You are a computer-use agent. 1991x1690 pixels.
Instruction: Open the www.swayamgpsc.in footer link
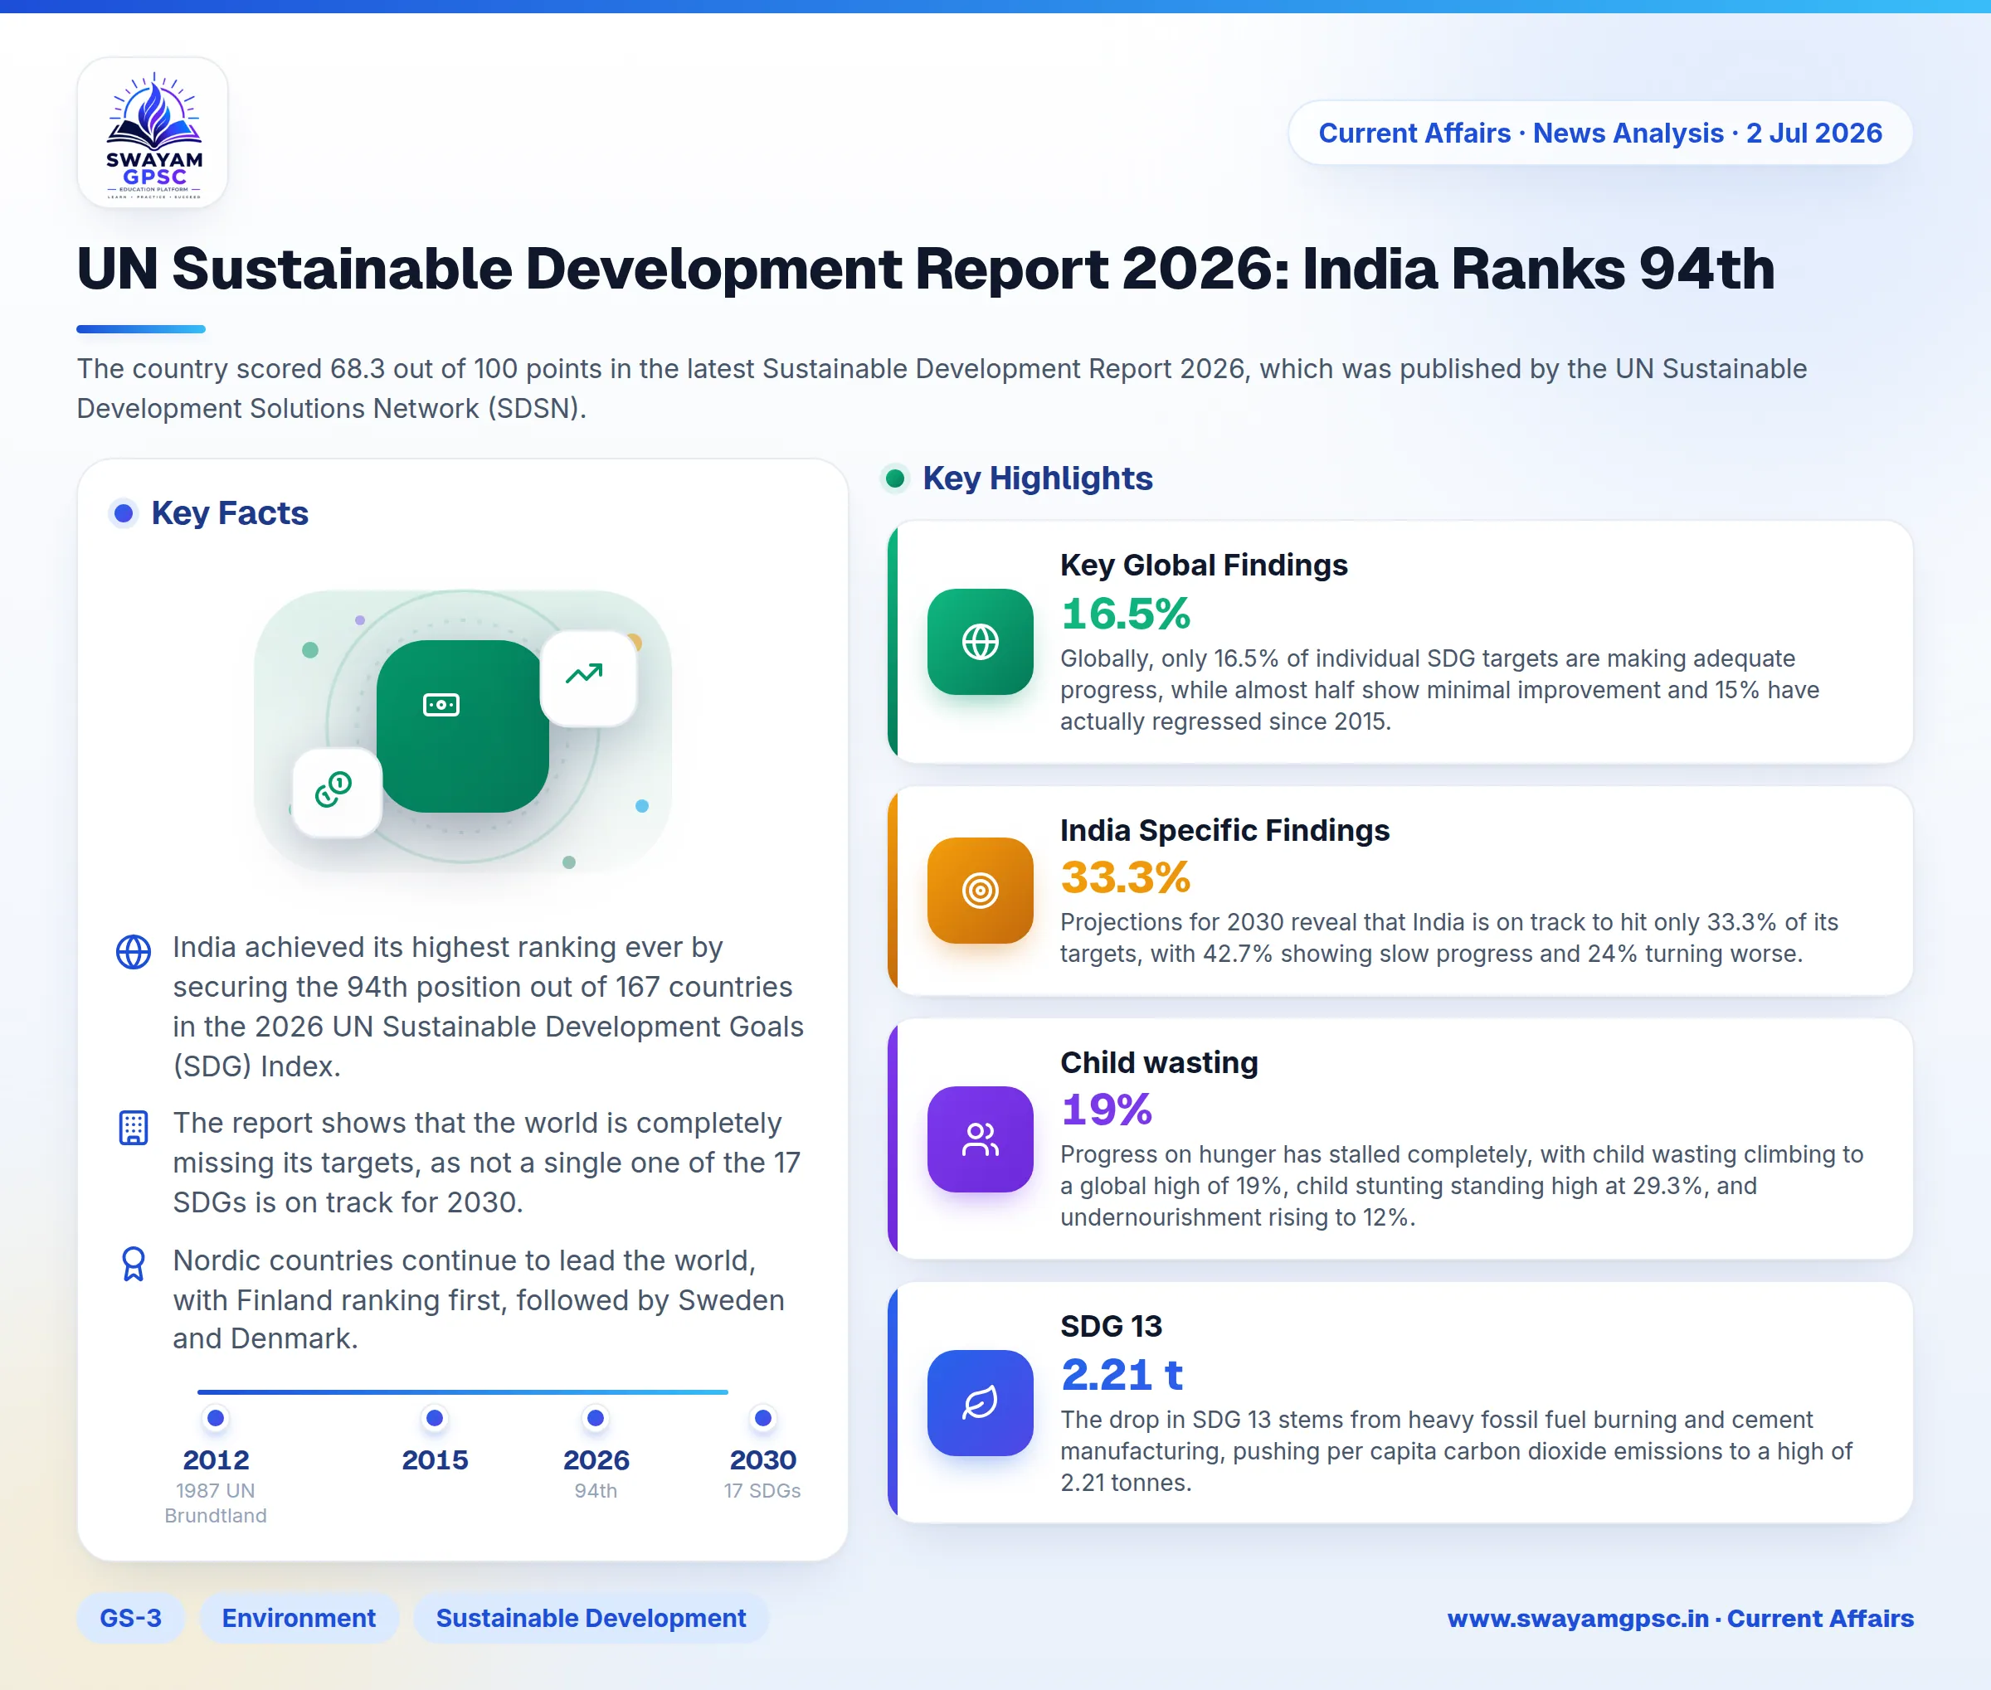(x=1578, y=1618)
